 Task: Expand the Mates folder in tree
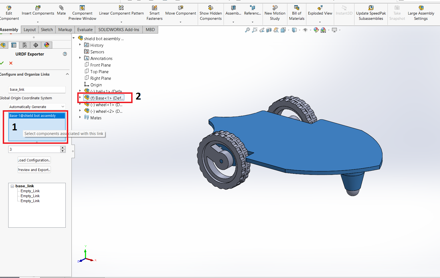pos(80,117)
